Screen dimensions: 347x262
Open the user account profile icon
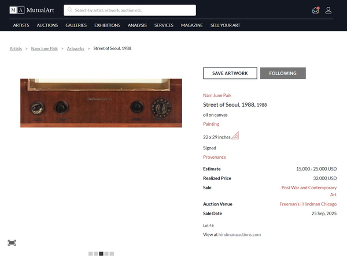[x=328, y=10]
